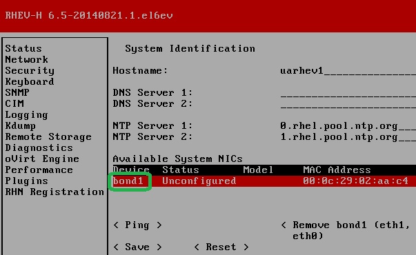
Task: Click the Reset button
Action: (221, 247)
